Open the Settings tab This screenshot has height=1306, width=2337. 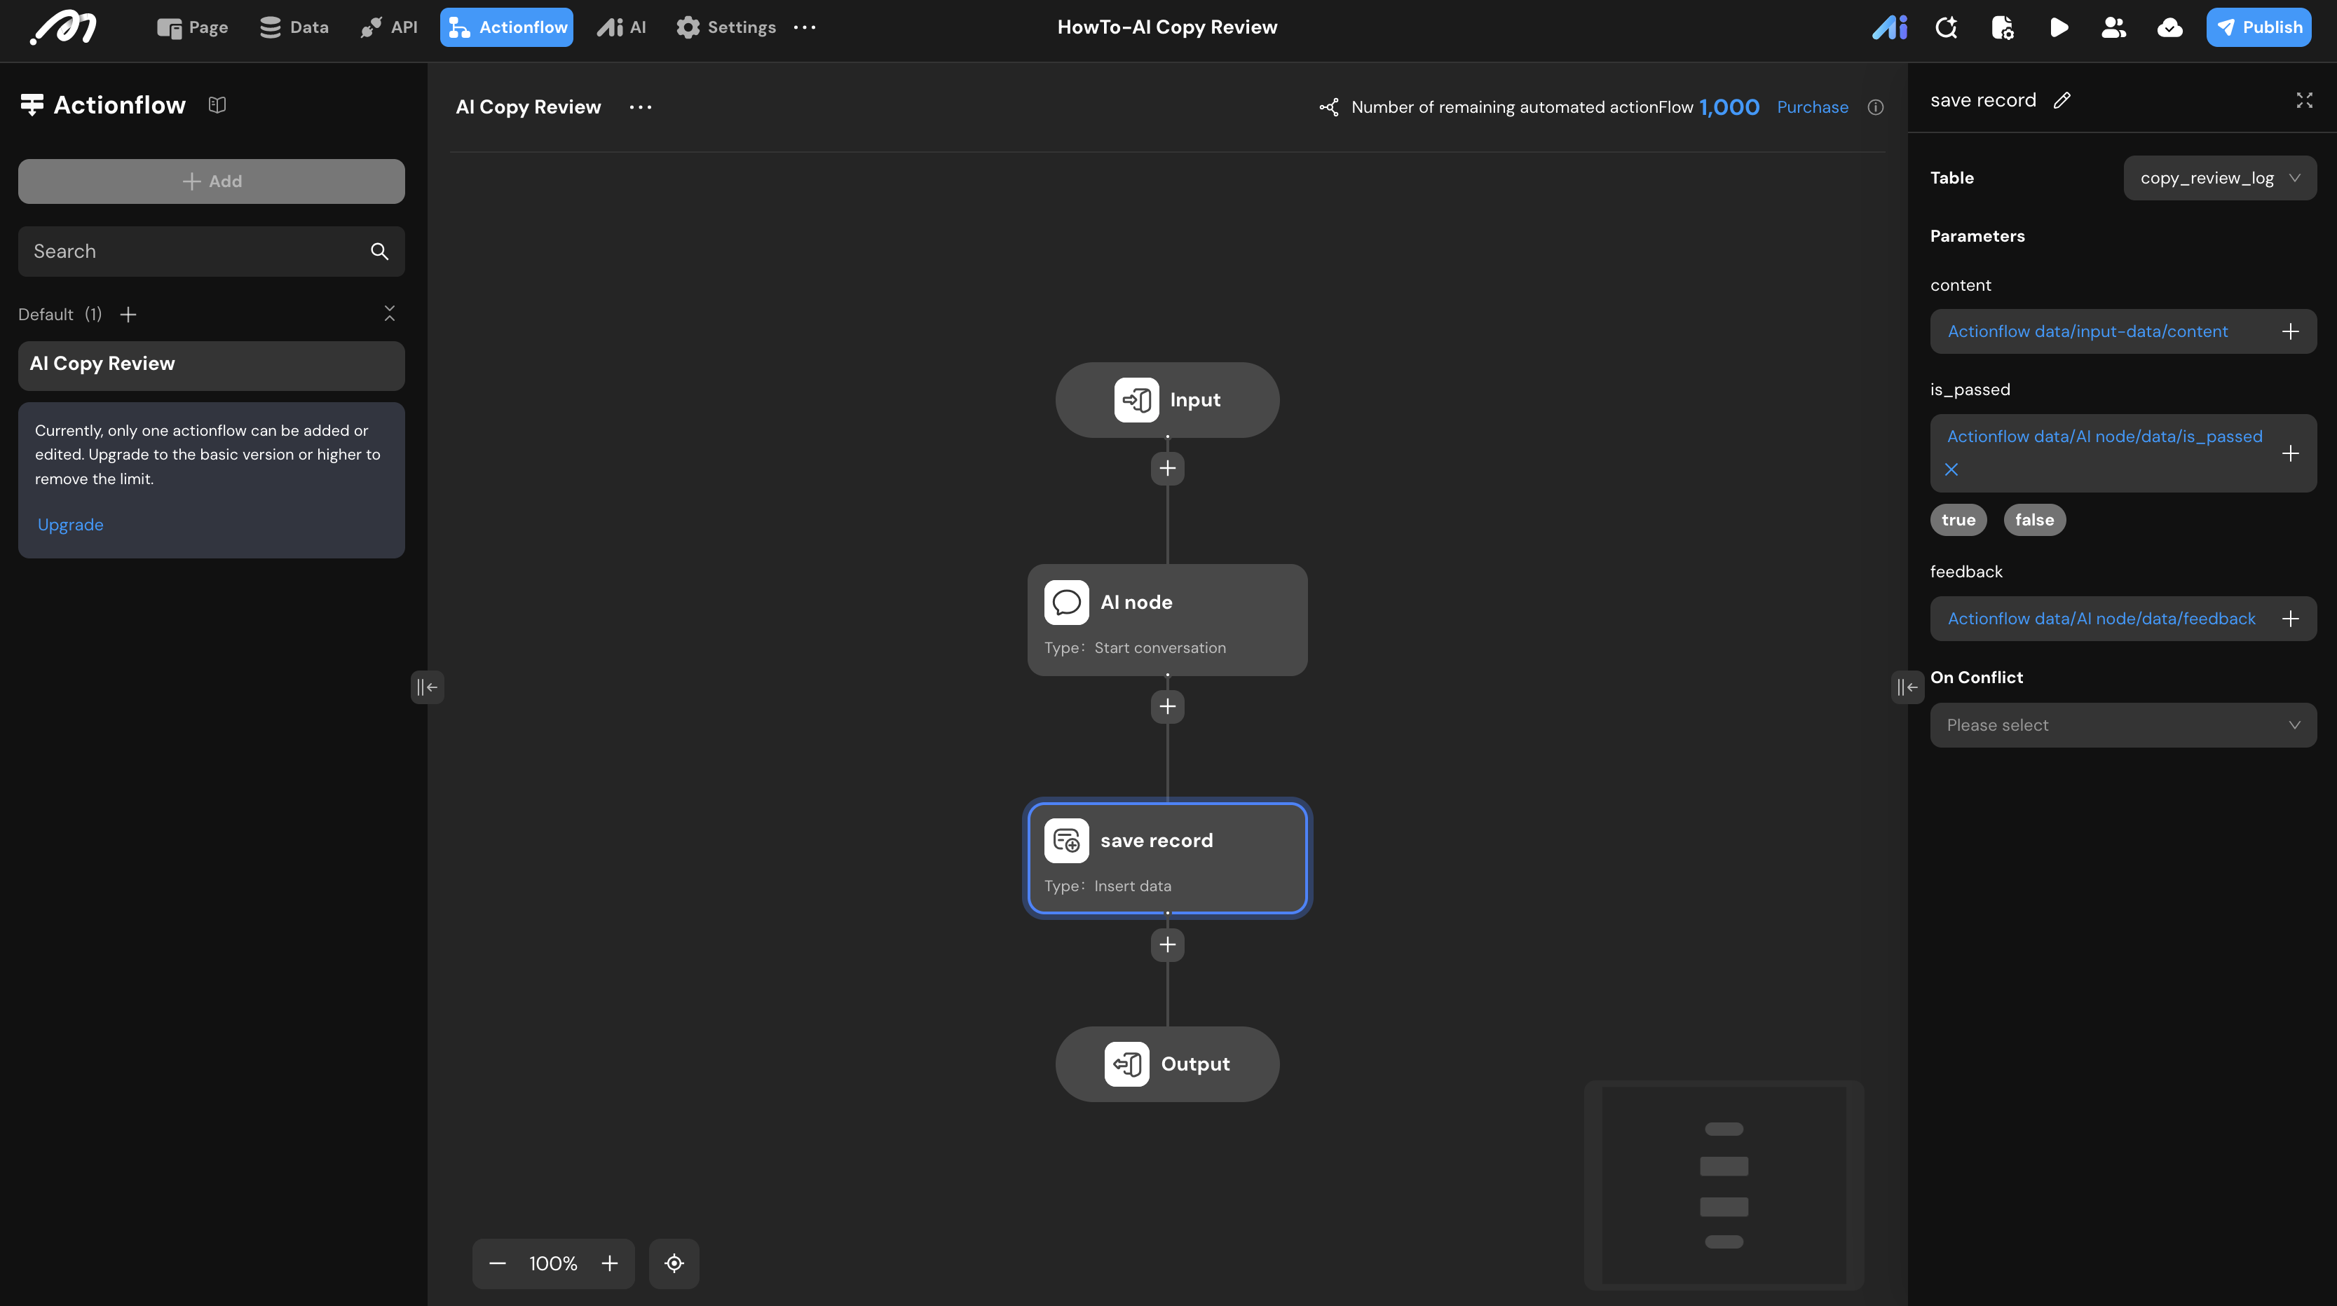[x=725, y=27]
